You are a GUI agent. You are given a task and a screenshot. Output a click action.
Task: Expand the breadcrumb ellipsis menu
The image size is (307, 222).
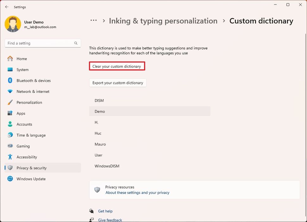coord(93,21)
